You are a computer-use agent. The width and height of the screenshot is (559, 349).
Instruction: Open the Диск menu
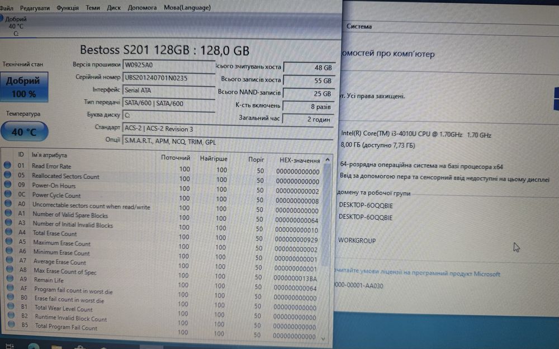click(113, 7)
